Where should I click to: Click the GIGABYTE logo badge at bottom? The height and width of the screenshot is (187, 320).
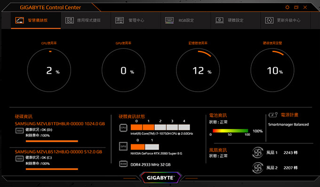pyautogui.click(x=160, y=178)
